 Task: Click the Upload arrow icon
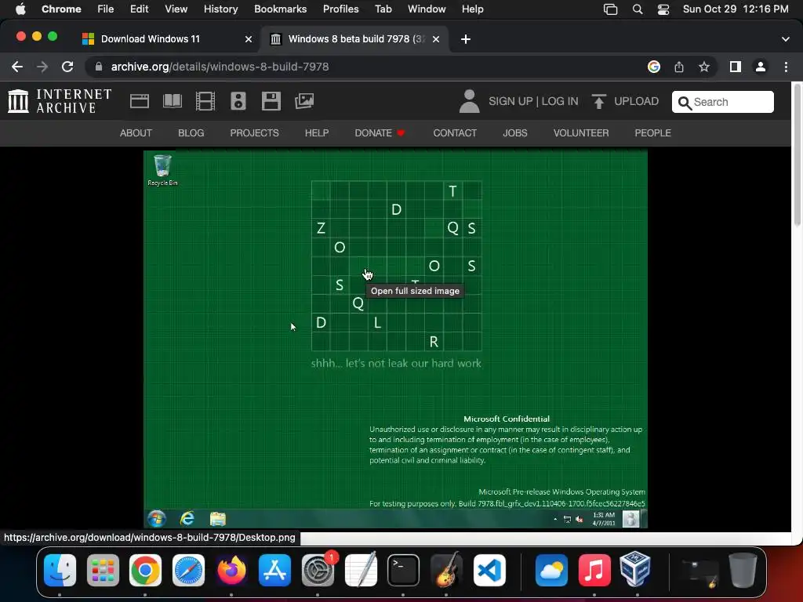point(598,101)
